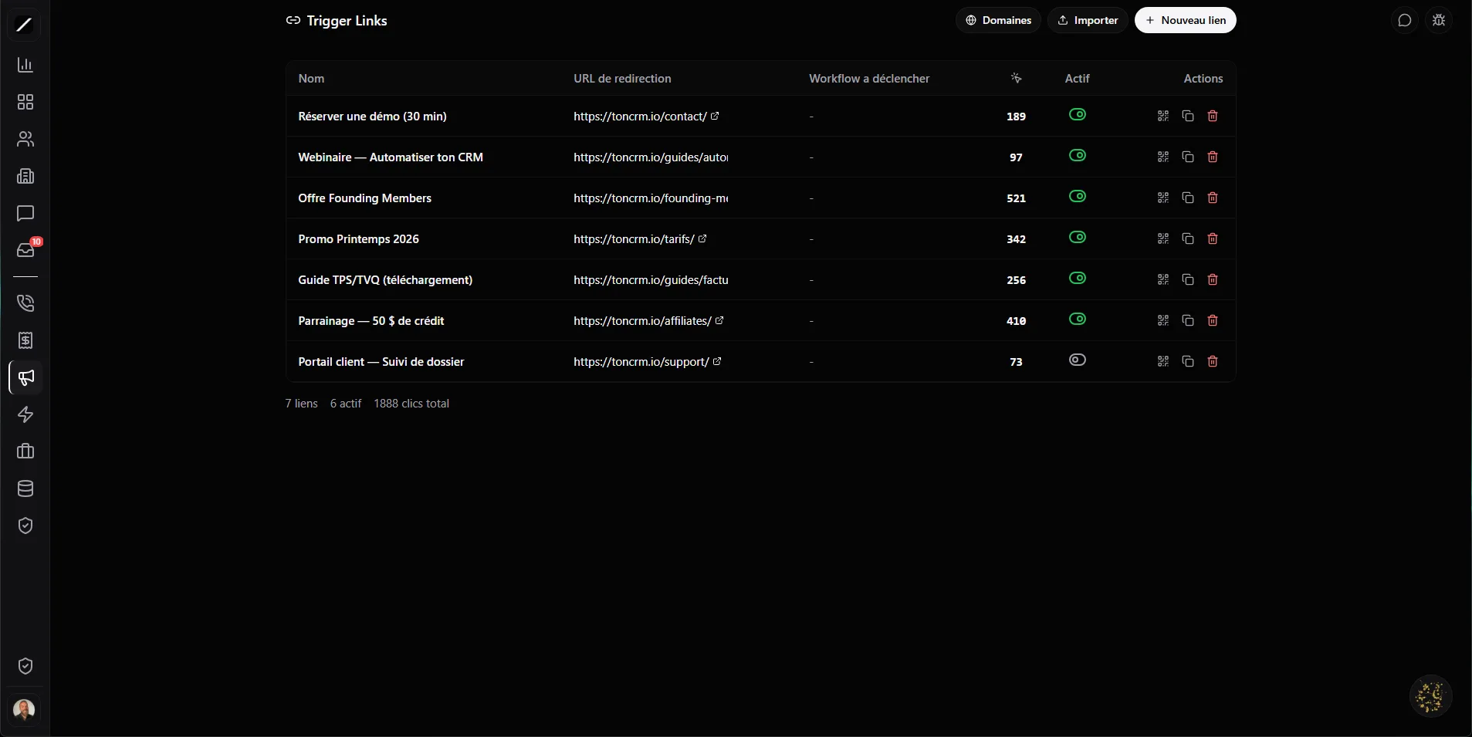Image resolution: width=1472 pixels, height=737 pixels.
Task: Show QR code for Webinaire link
Action: 1163,157
